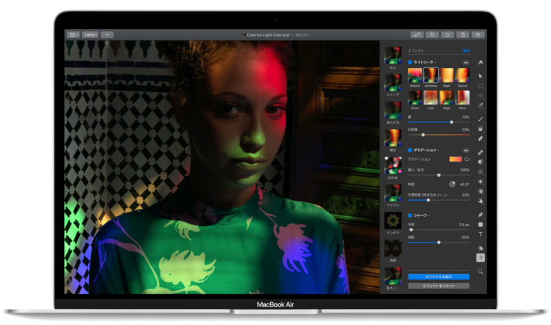Image resolution: width=551 pixels, height=325 pixels.
Task: Expand the シャープ effect name dropdown
Action: (422, 215)
